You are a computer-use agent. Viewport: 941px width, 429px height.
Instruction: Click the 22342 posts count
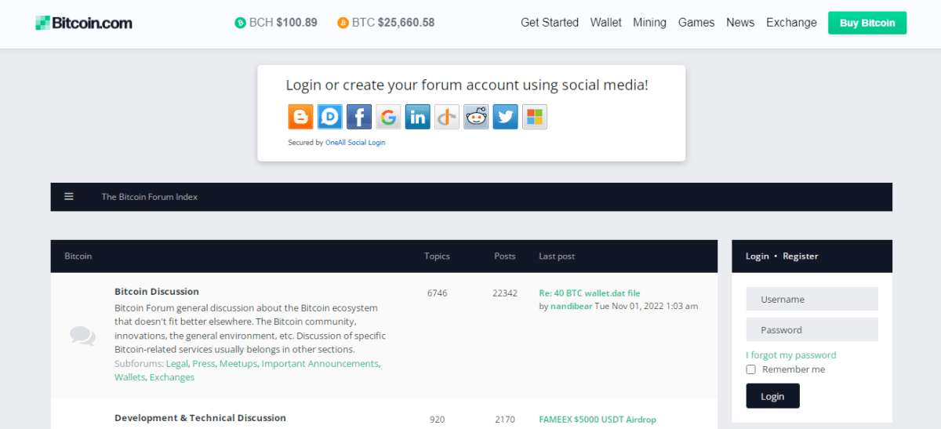[x=505, y=293]
